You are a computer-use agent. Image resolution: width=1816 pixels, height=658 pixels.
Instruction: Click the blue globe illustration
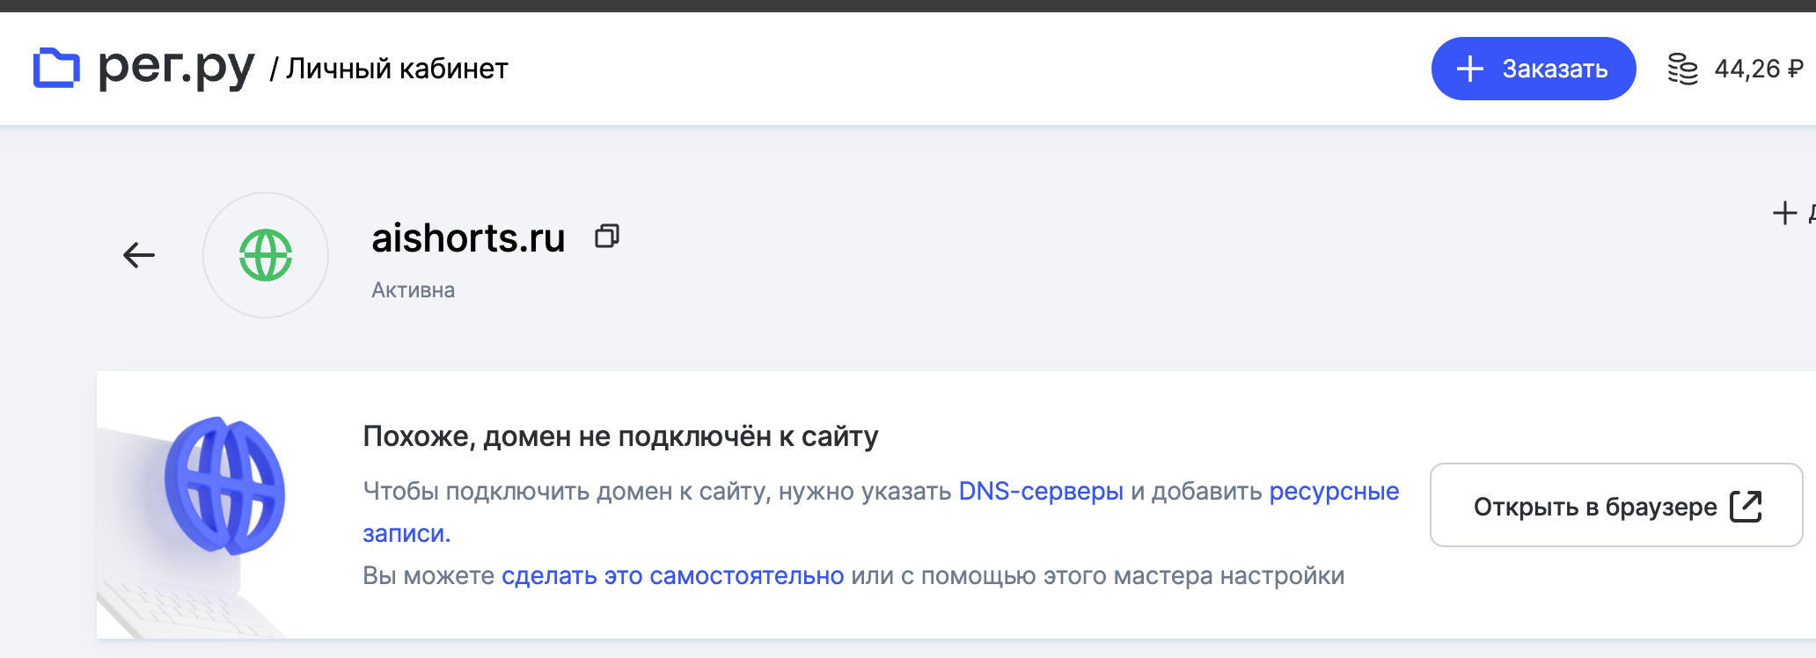225,486
